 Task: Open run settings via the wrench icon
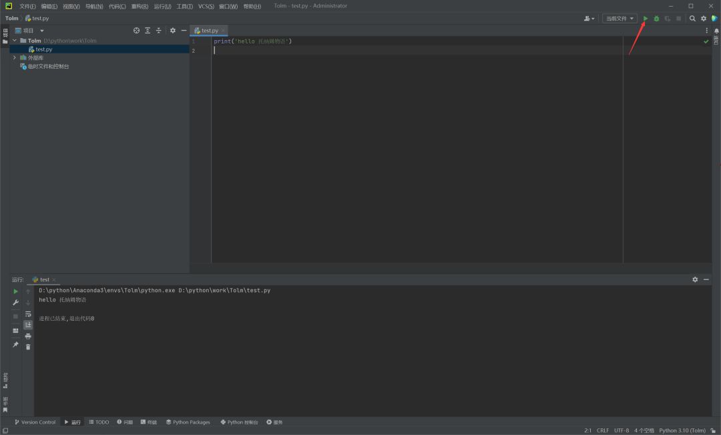(16, 303)
